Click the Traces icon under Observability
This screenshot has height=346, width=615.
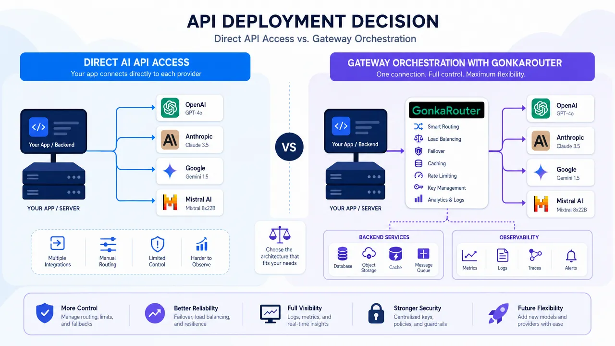(535, 255)
